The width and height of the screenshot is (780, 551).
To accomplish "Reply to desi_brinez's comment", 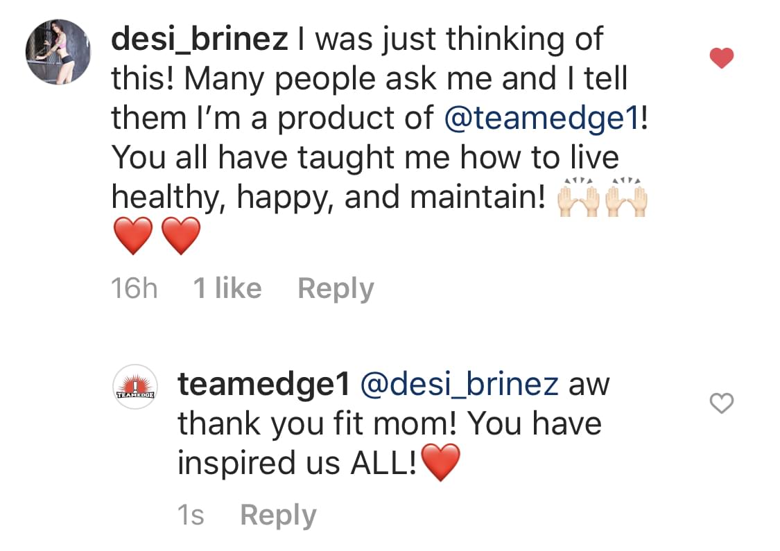I will click(x=336, y=288).
